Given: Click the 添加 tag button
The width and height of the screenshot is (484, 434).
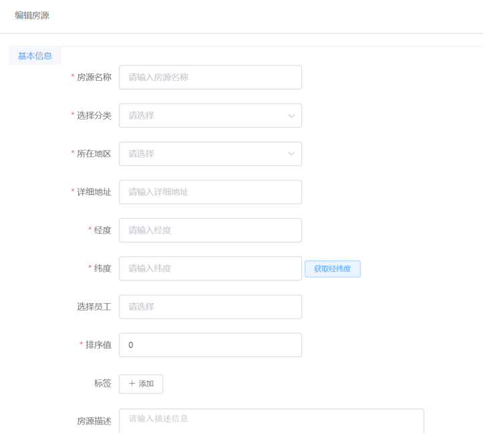Looking at the screenshot, I should tap(141, 384).
